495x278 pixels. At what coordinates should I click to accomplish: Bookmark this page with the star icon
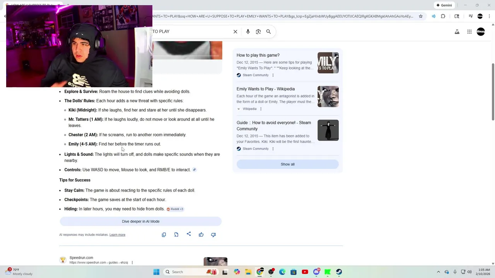coord(421,16)
